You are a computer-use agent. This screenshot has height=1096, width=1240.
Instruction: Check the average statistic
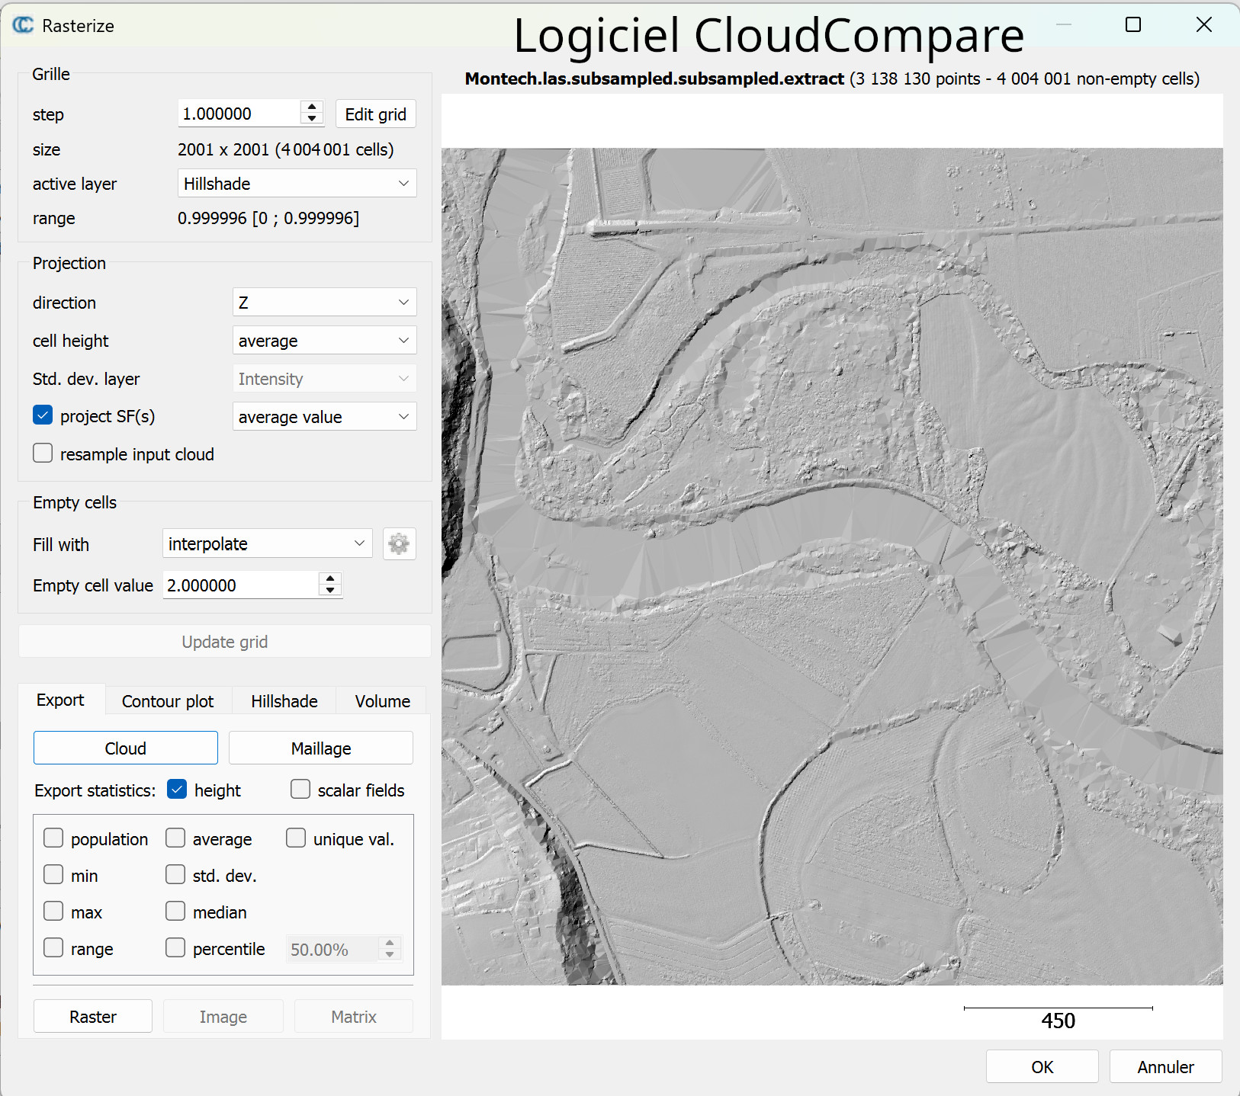click(175, 838)
